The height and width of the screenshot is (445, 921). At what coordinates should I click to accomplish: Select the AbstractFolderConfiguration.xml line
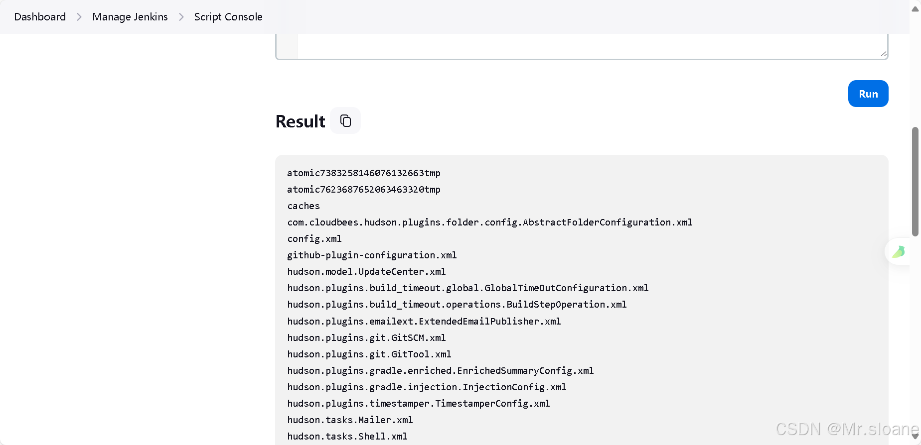490,222
